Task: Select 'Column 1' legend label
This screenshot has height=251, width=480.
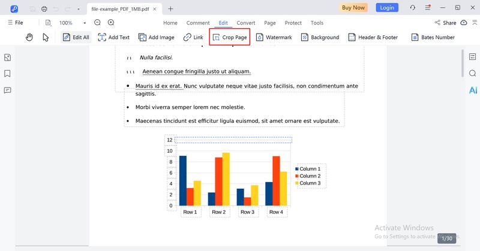Action: [x=310, y=169]
